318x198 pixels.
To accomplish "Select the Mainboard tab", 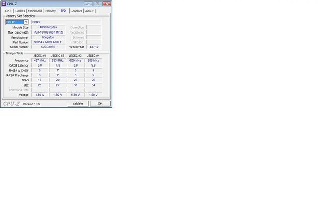I will click(x=35, y=11).
